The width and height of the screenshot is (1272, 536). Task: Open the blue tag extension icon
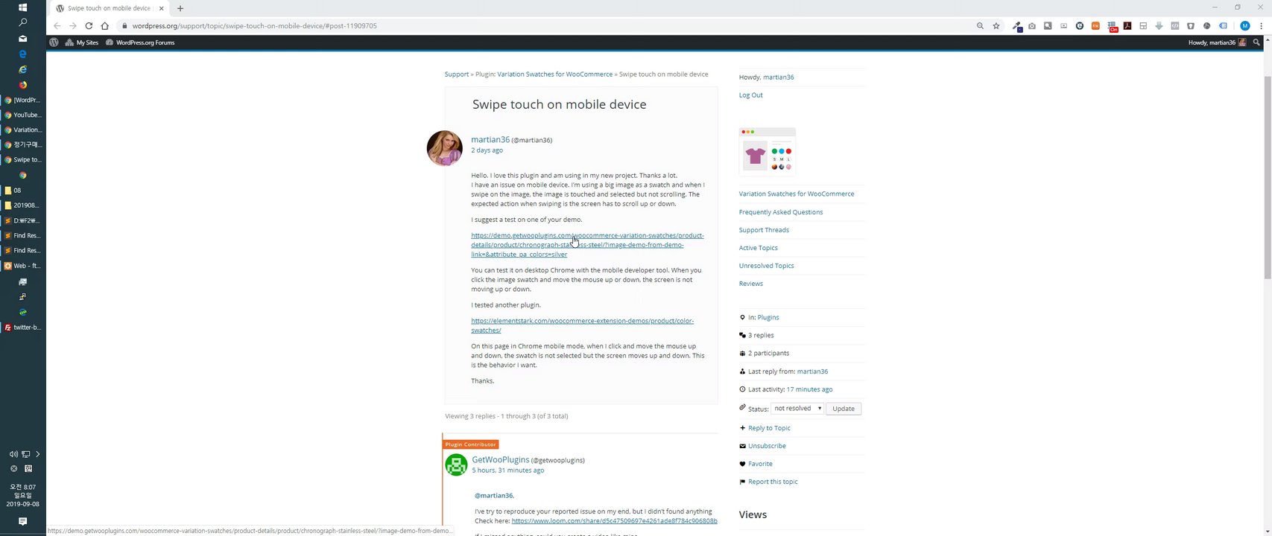1223,26
